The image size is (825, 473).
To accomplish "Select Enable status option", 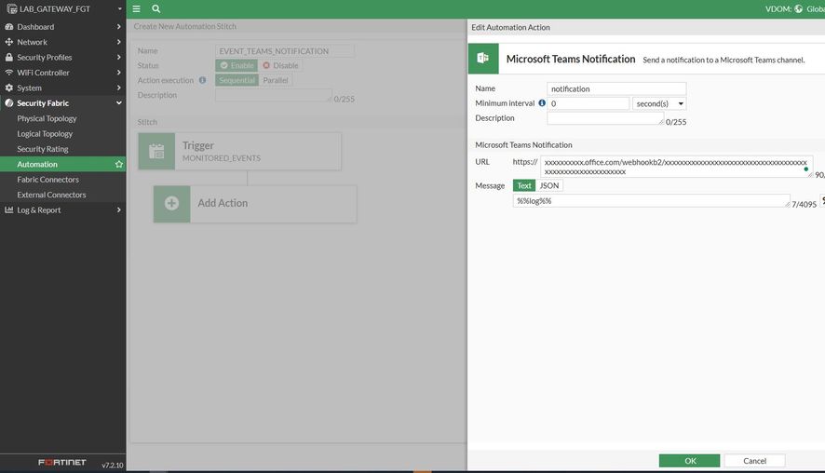I will coord(237,66).
